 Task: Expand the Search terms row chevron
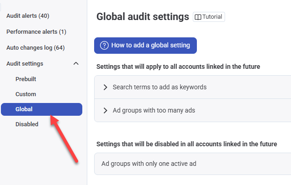(105, 87)
